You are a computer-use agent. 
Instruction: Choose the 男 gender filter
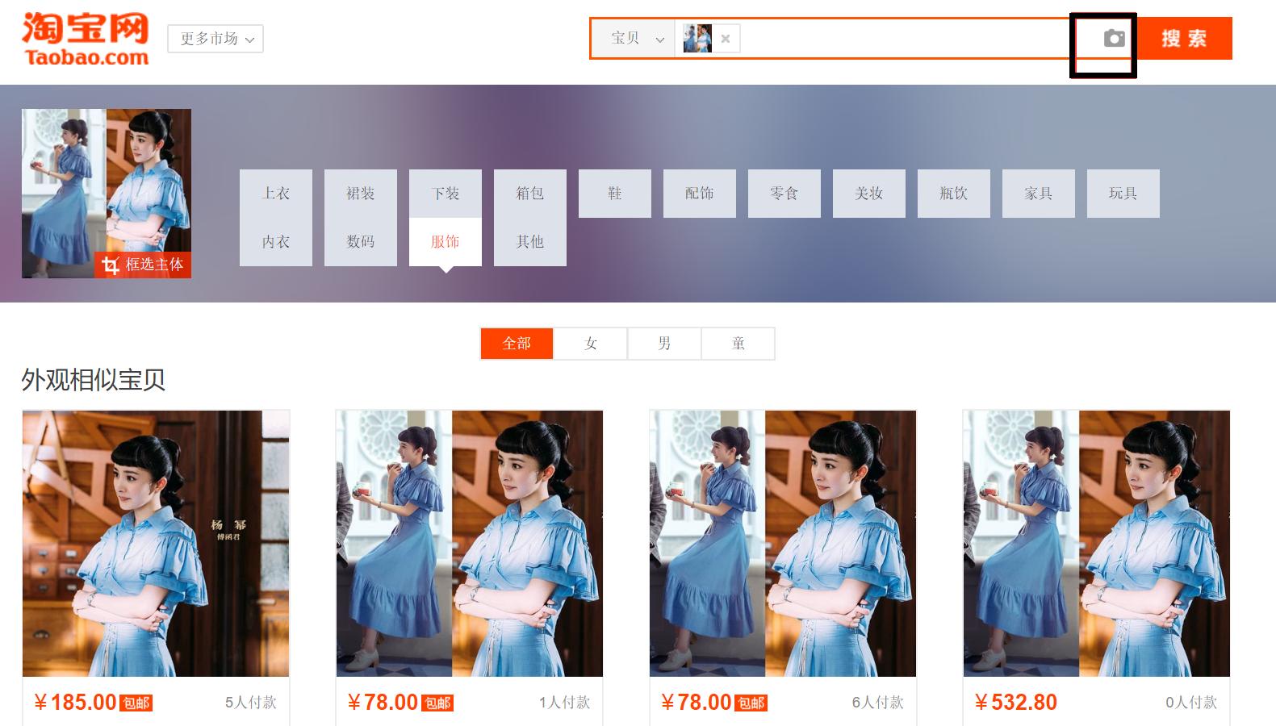click(x=664, y=344)
